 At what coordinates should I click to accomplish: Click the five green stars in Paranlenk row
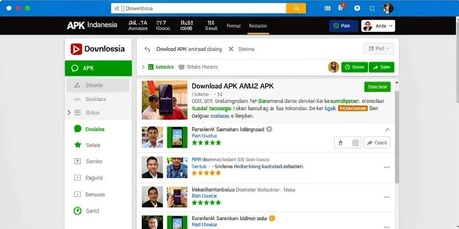click(x=206, y=143)
